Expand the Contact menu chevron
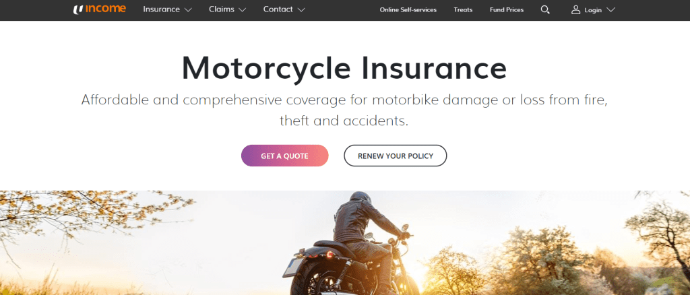This screenshot has width=690, height=295. [301, 9]
